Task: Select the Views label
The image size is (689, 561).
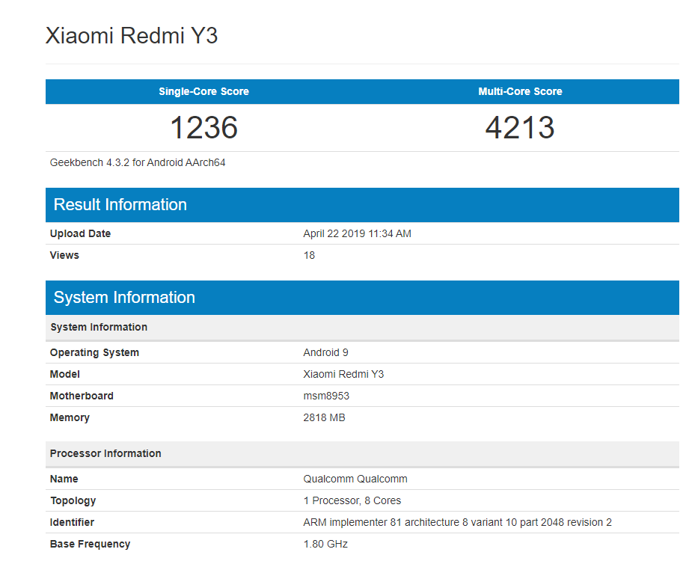Action: (x=64, y=255)
